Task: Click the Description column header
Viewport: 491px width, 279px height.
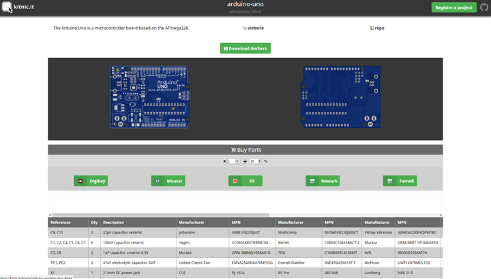Action: pos(138,223)
